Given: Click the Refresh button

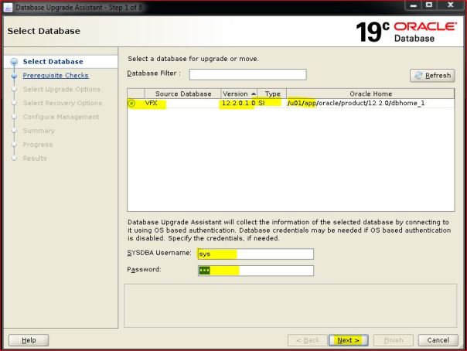Looking at the screenshot, I should coord(432,75).
